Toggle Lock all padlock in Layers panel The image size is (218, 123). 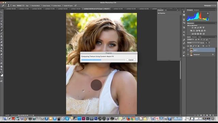(x=198, y=46)
